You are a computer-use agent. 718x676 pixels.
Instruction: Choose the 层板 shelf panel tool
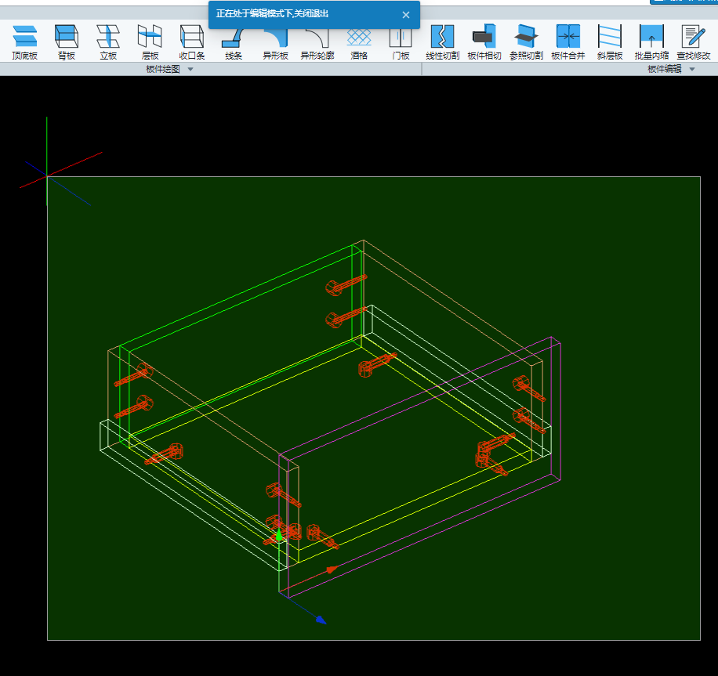[150, 42]
